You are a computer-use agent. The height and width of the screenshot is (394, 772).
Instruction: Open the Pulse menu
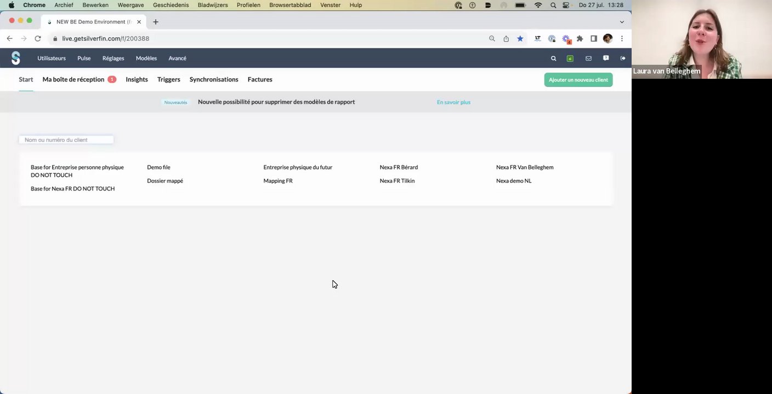[84, 58]
